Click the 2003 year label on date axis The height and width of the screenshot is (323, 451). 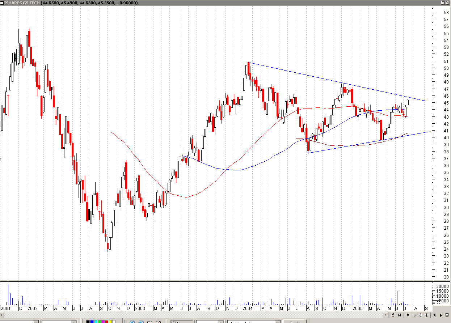pyautogui.click(x=140, y=309)
